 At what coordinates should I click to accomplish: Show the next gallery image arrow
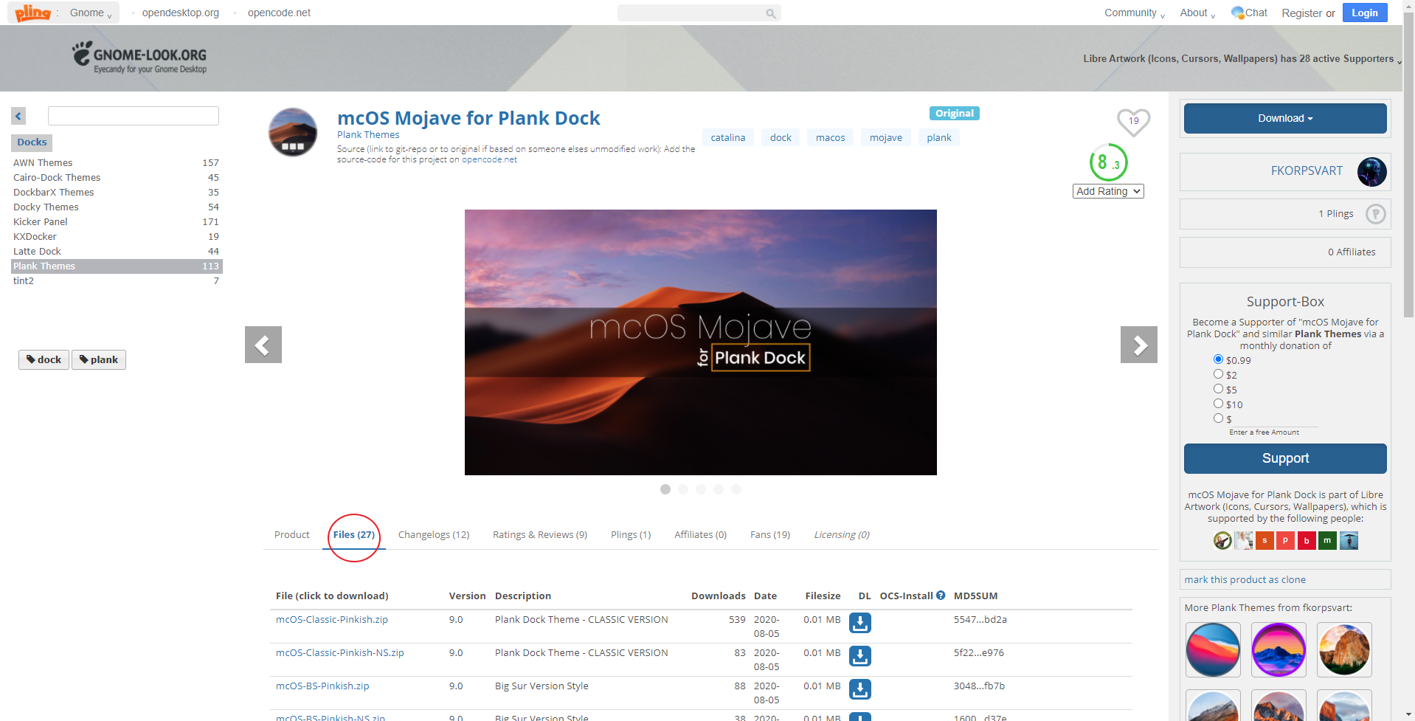pyautogui.click(x=1138, y=345)
